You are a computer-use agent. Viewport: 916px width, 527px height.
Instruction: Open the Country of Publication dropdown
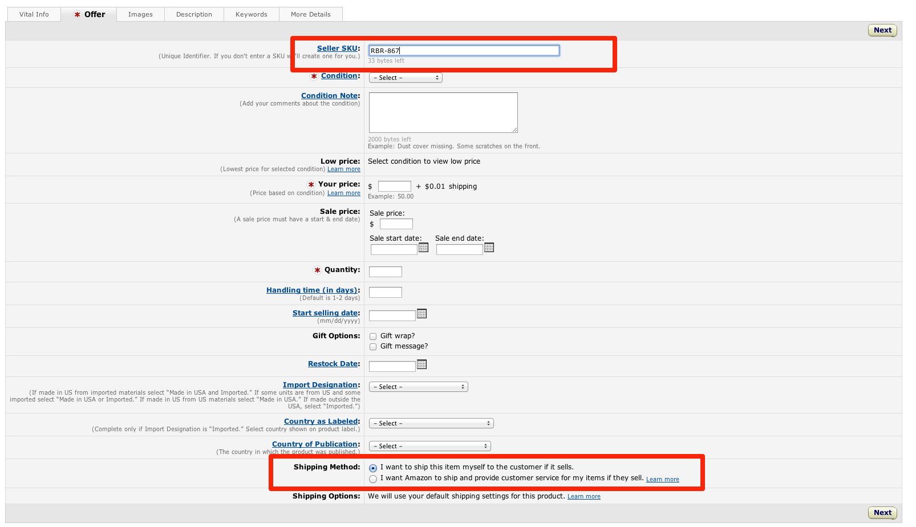click(x=430, y=446)
